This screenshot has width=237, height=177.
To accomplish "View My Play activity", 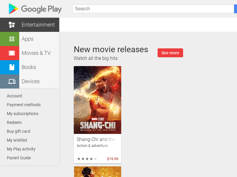I will point(21,149).
